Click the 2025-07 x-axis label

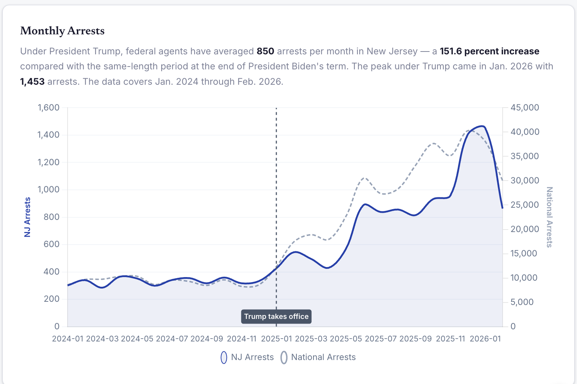(381, 339)
